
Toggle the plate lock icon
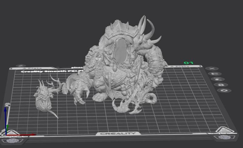221,85
